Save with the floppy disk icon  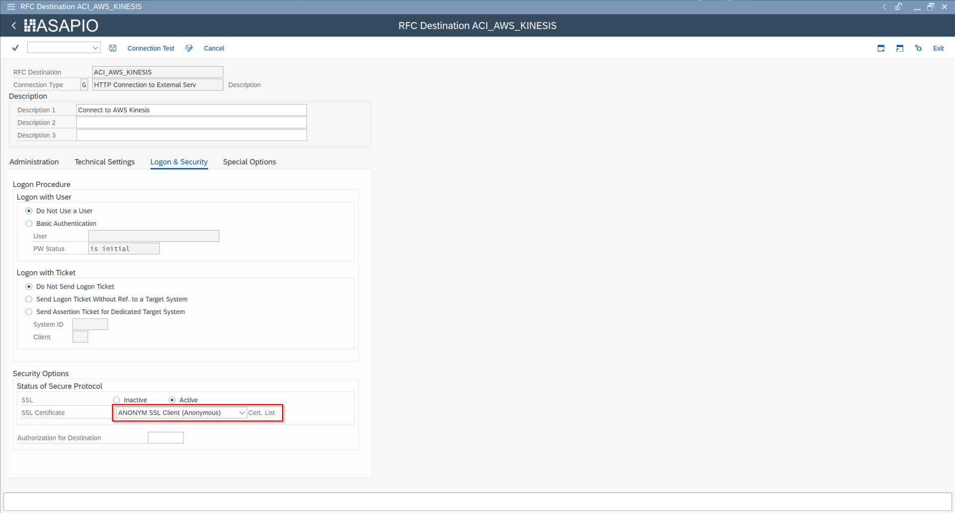coord(113,48)
